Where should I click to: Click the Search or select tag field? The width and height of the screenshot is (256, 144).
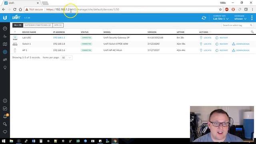[x=237, y=25]
